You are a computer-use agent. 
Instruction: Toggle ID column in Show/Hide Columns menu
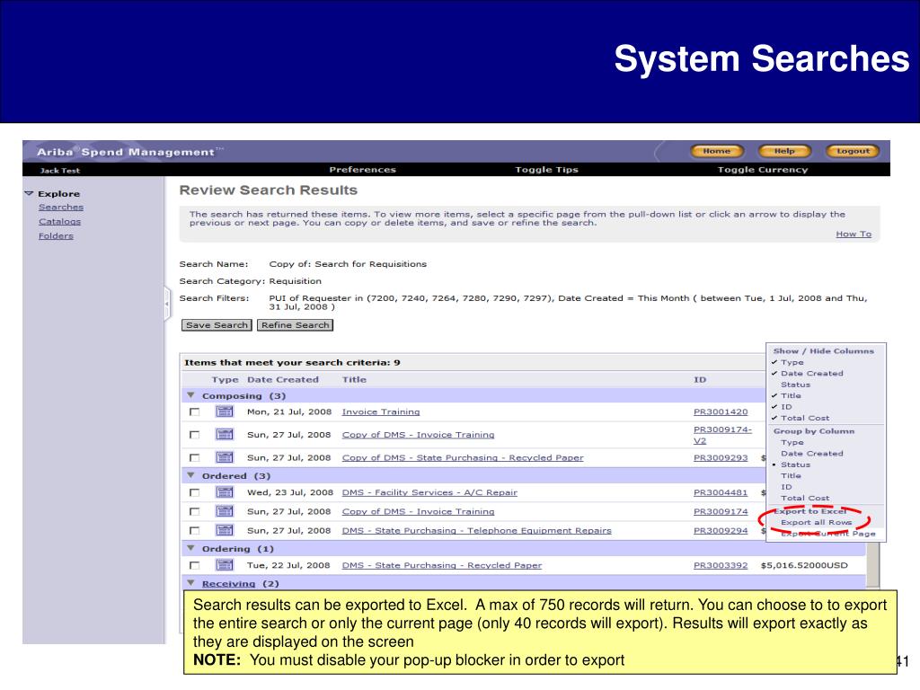tap(786, 407)
